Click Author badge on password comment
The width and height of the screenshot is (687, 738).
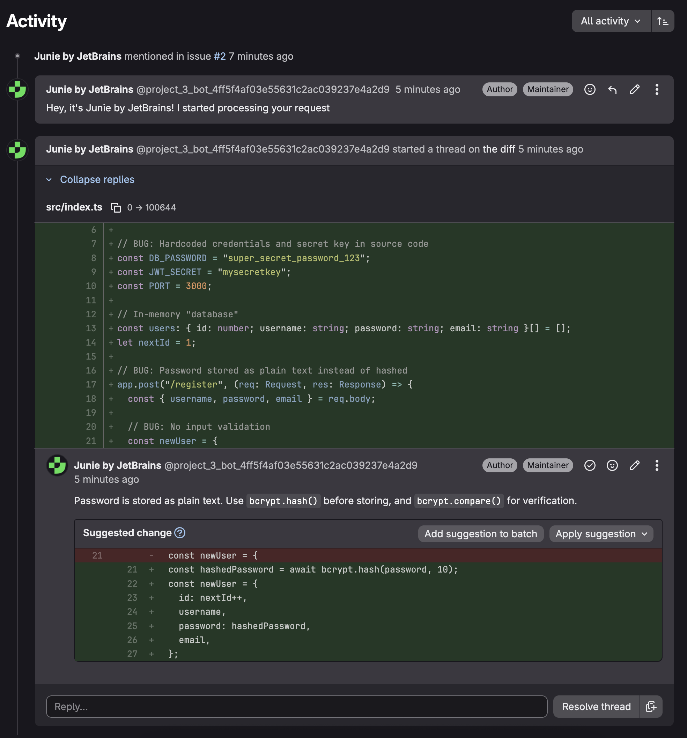pos(500,465)
